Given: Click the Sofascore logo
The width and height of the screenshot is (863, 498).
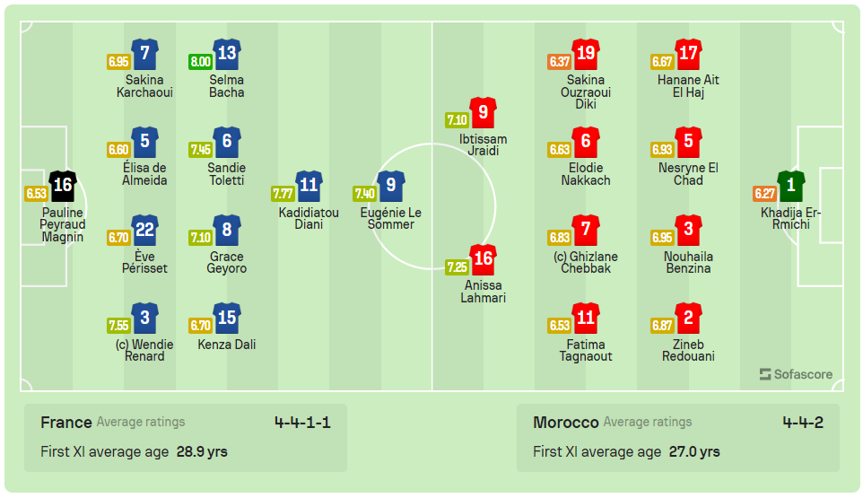Looking at the screenshot, I should pyautogui.click(x=796, y=374).
